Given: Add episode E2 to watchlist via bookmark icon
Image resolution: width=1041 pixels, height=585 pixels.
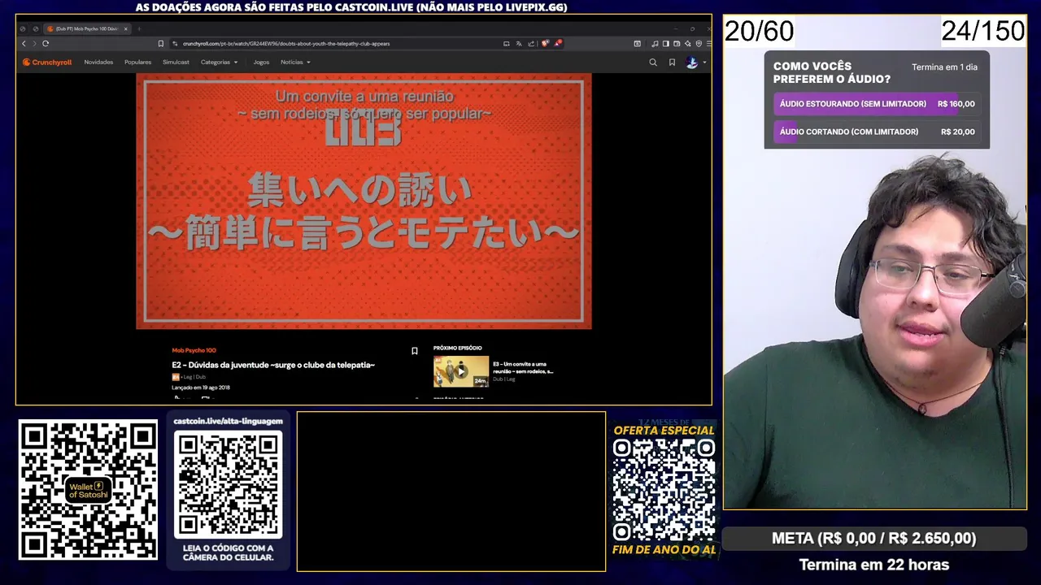Looking at the screenshot, I should pos(415,351).
